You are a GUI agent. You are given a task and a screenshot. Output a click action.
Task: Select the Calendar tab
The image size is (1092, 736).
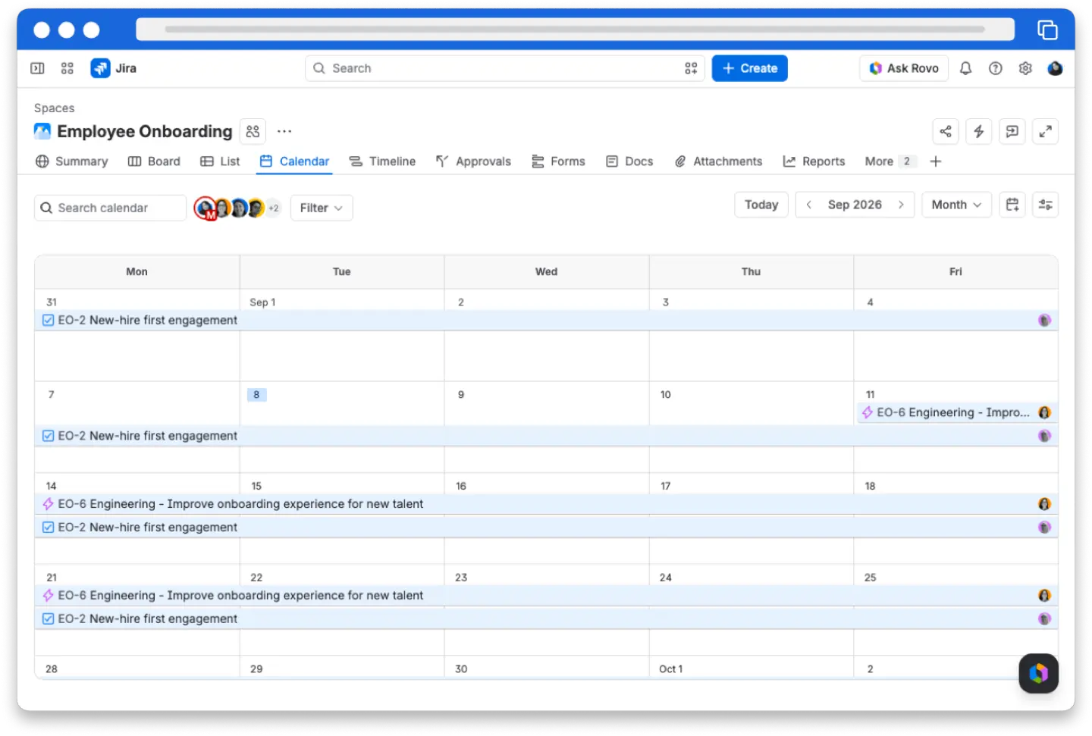tap(294, 161)
